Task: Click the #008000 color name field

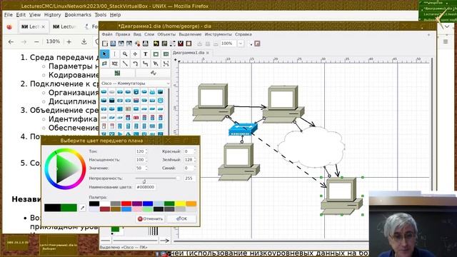Action: click(146, 187)
